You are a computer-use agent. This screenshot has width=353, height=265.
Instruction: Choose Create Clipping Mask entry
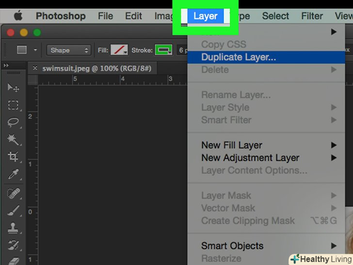[x=266, y=221]
